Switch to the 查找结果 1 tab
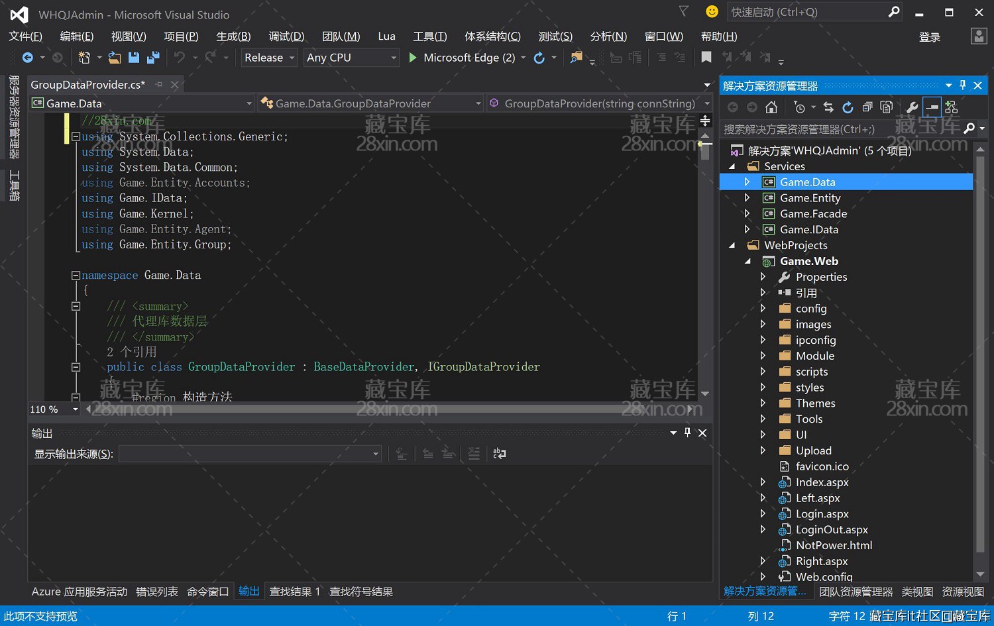Viewport: 994px width, 626px height. tap(294, 592)
